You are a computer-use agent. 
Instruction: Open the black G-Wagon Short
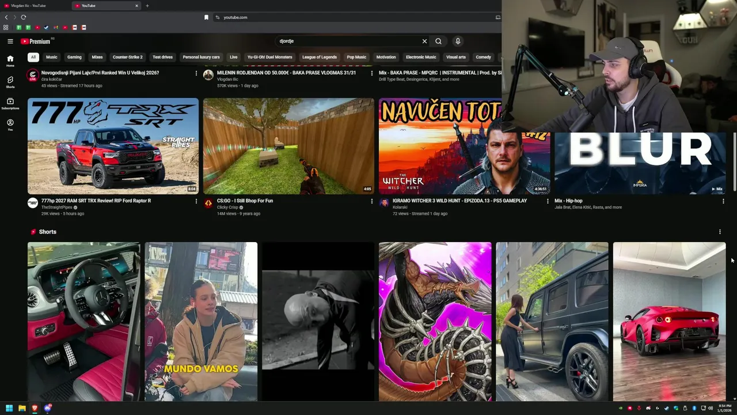click(552, 322)
